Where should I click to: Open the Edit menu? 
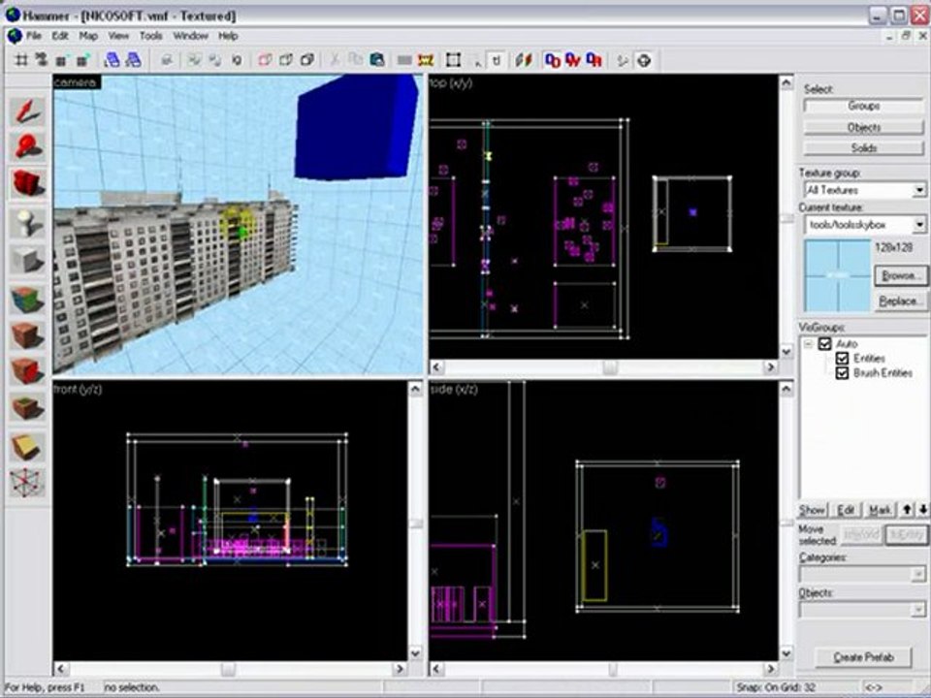[x=60, y=36]
